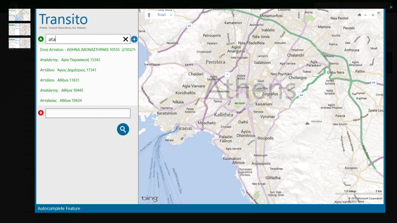
Task: Choose suggestion "Ατταλείας Αθήνα 10434"
Action: coord(61,101)
